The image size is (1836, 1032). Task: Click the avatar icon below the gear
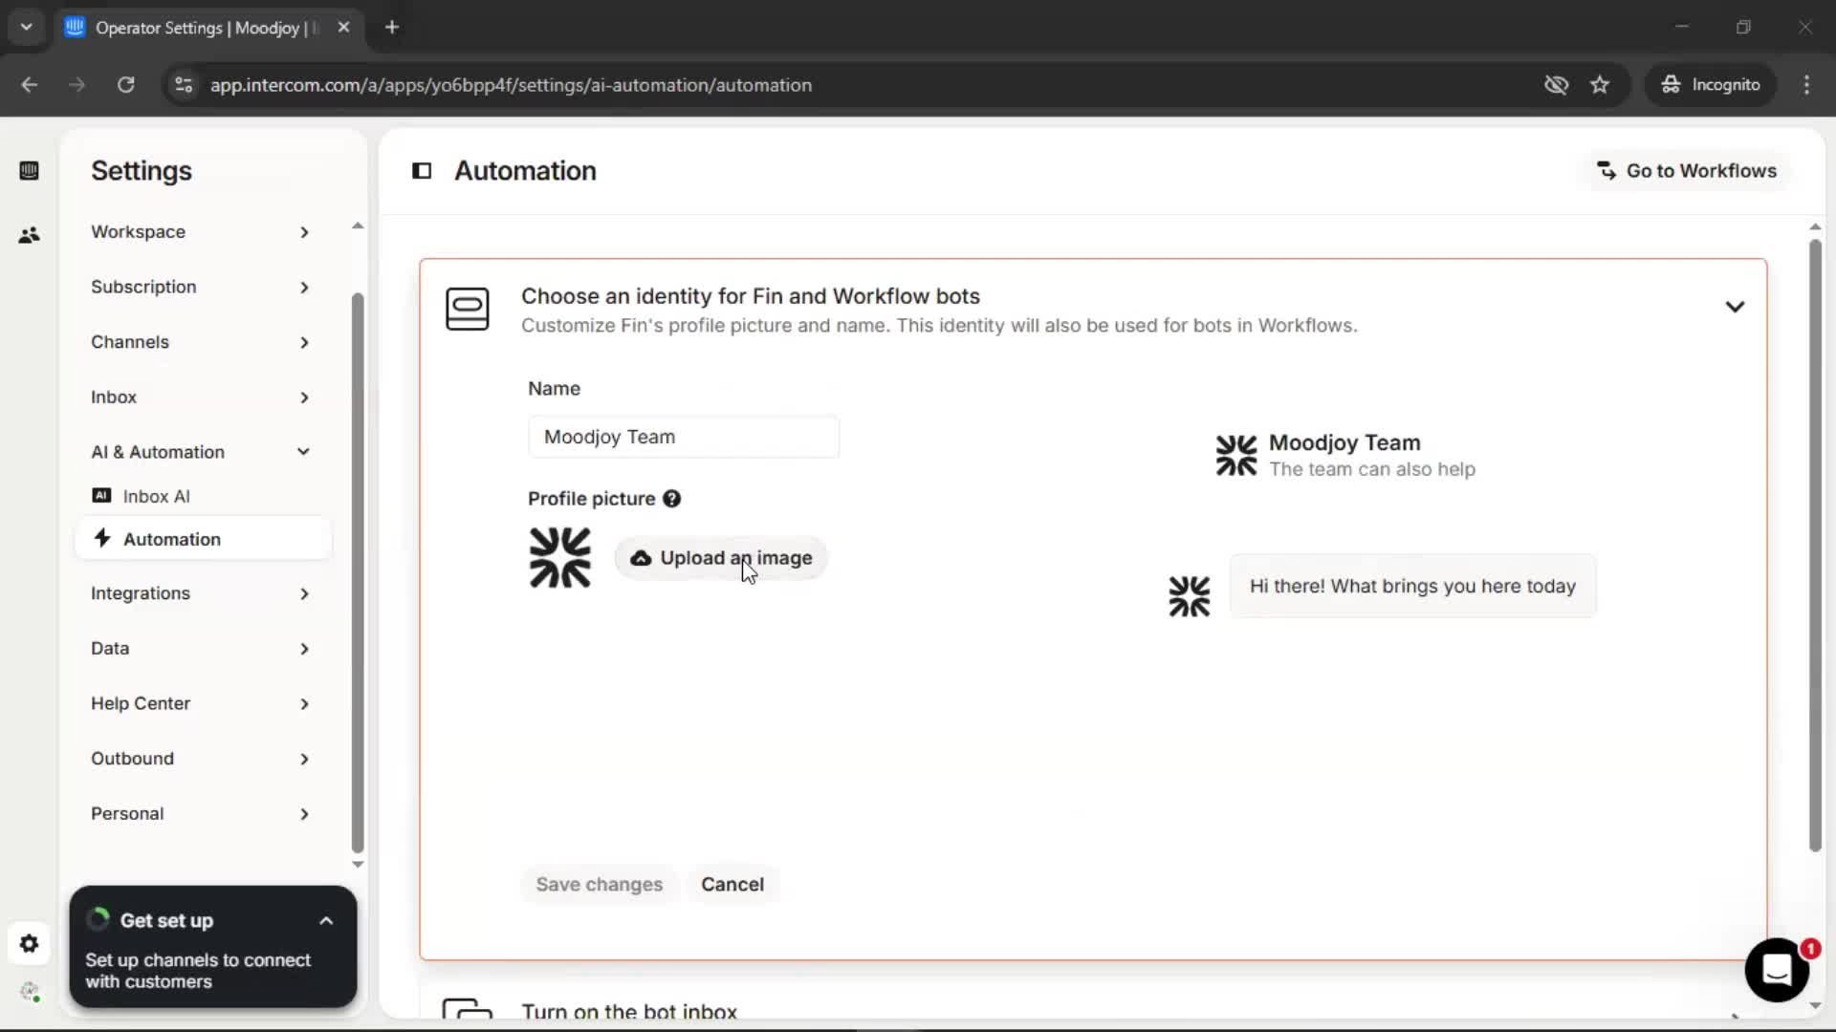click(x=30, y=992)
